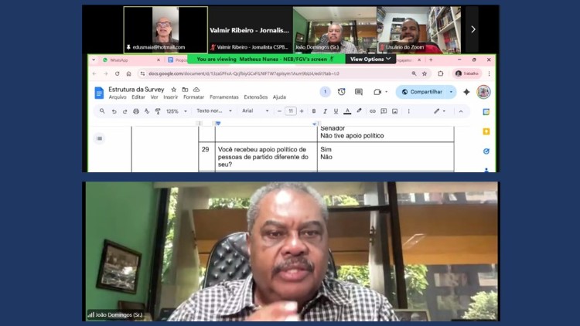Viewport: 580px width, 326px height.
Task: Insert an image
Action: point(394,111)
